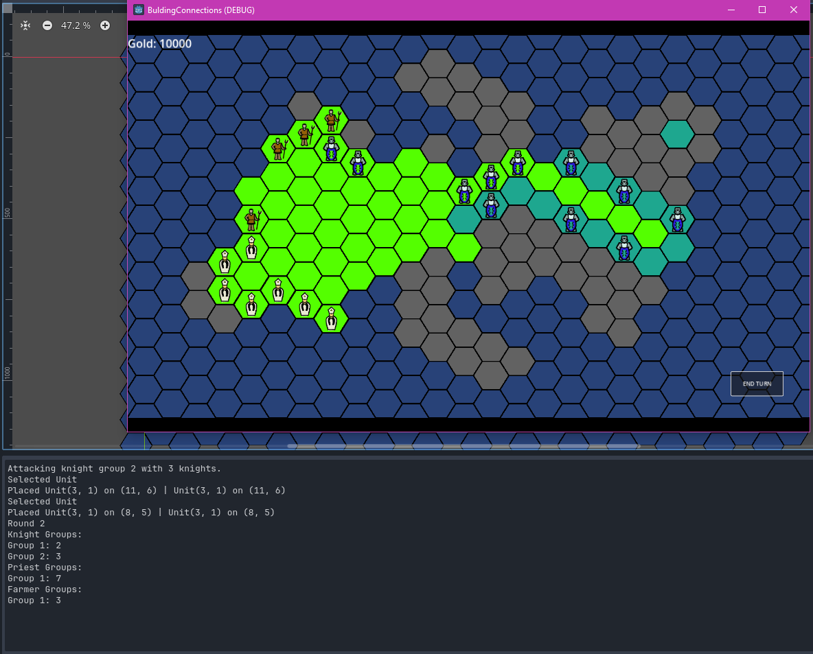Viewport: 813px width, 654px height.
Task: Select the bottommost priest unit
Action: pos(331,319)
